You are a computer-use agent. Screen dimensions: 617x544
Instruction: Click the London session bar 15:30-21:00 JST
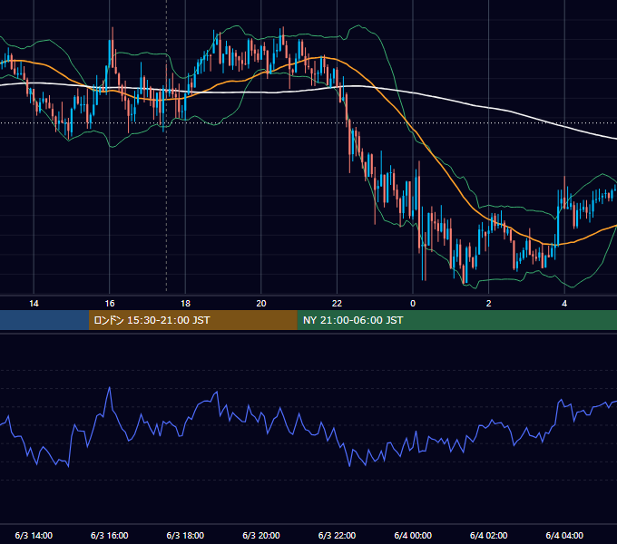[192, 320]
